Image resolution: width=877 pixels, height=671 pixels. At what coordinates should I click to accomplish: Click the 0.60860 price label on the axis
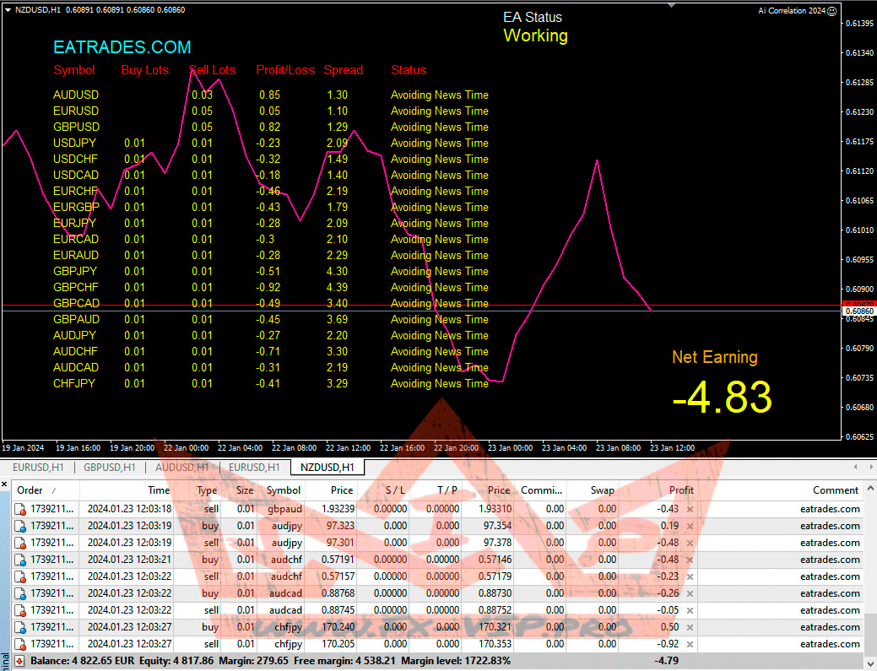858,311
